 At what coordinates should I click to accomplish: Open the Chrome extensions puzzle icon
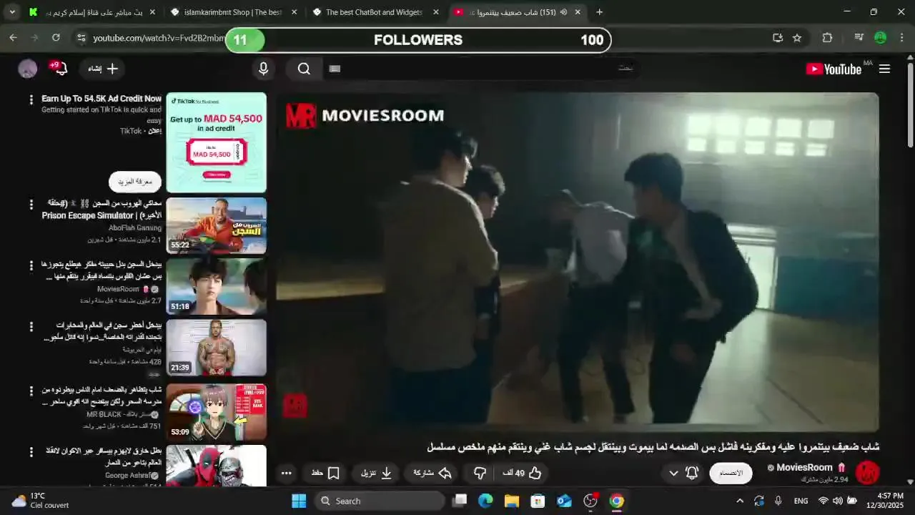pos(827,38)
